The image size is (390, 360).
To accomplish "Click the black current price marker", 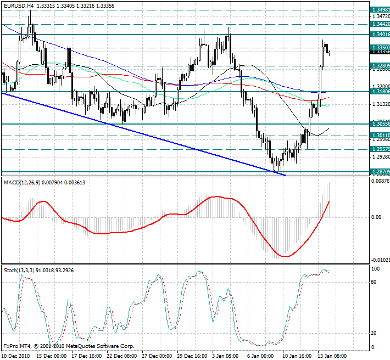I will click(380, 52).
